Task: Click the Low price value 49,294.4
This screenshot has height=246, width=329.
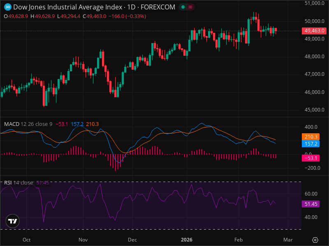Action: (70, 16)
